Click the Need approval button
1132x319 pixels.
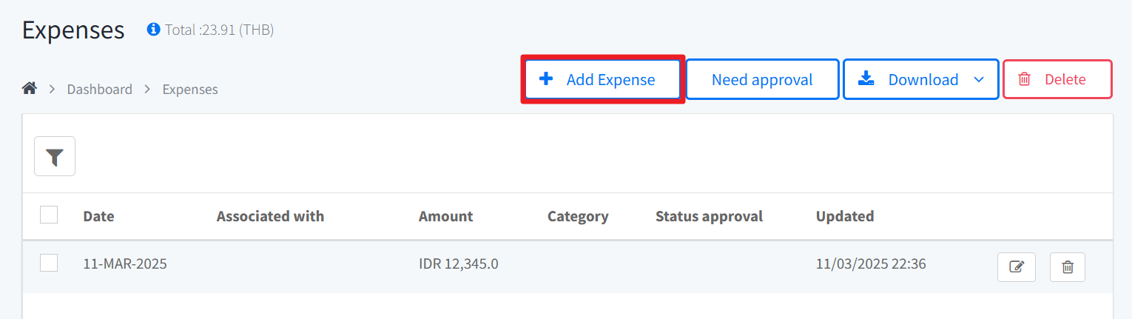762,80
